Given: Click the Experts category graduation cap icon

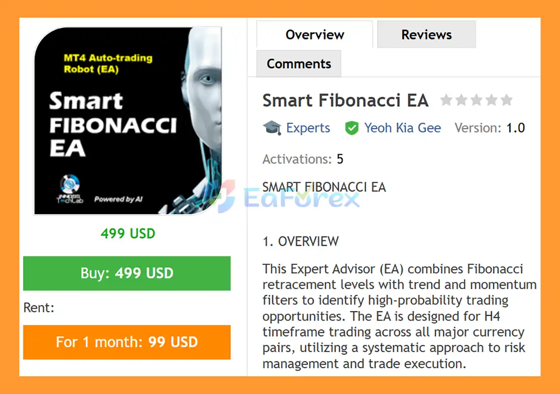Looking at the screenshot, I should click(x=272, y=128).
